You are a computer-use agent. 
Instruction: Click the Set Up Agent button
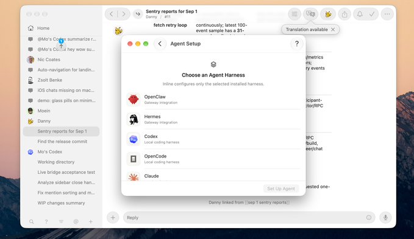(281, 189)
